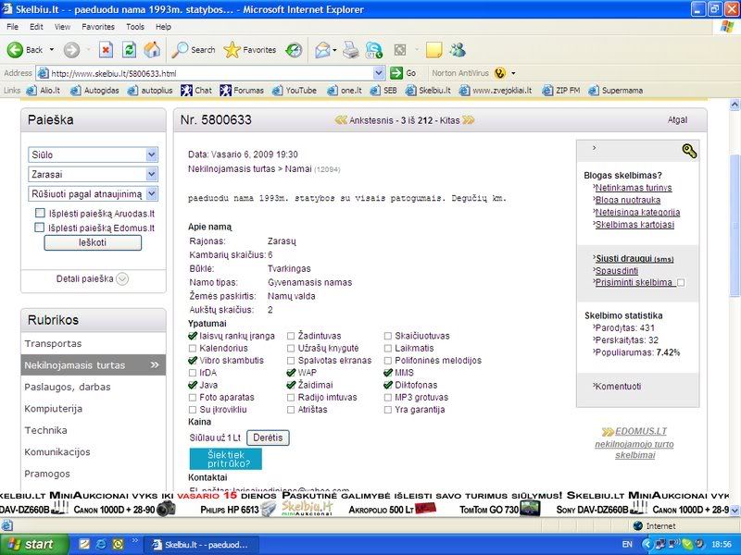Open the Edit menu
The height and width of the screenshot is (555, 741).
tap(36, 27)
